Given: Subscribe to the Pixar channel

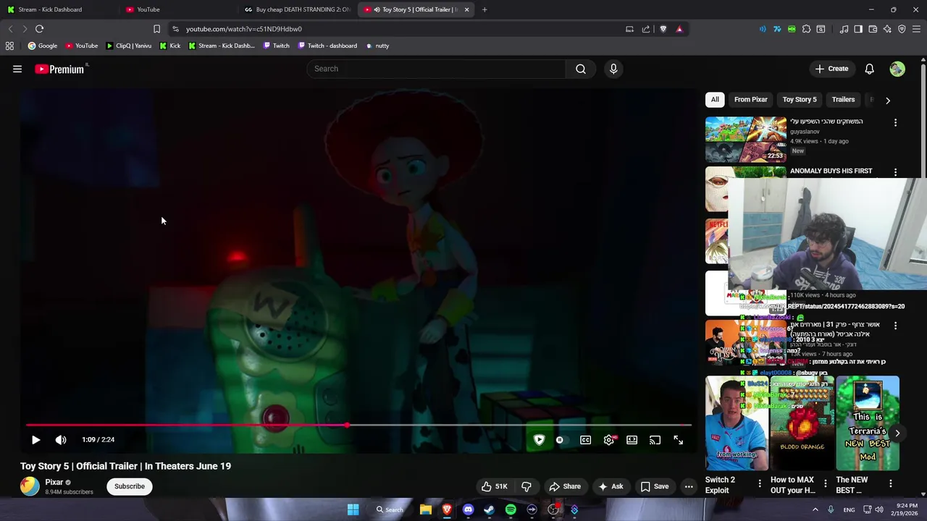Looking at the screenshot, I should 130,486.
